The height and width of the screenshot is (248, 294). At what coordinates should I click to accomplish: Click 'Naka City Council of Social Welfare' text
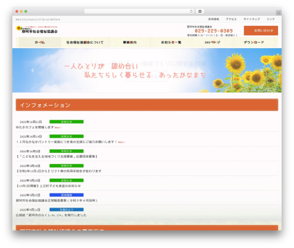38,19
